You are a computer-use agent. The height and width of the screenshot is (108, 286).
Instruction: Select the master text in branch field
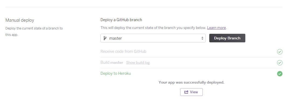point(116,38)
